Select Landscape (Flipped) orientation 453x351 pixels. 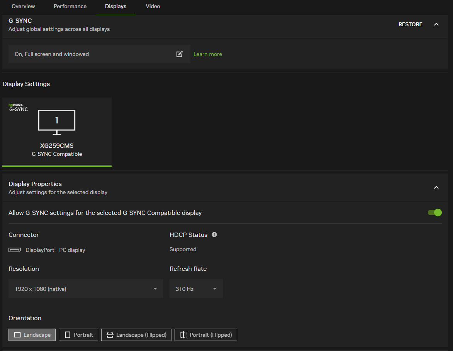[x=136, y=335]
